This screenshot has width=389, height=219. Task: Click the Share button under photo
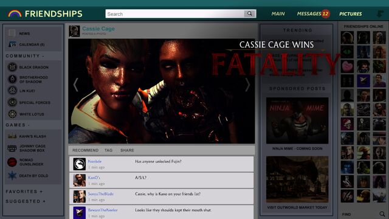[127, 150]
